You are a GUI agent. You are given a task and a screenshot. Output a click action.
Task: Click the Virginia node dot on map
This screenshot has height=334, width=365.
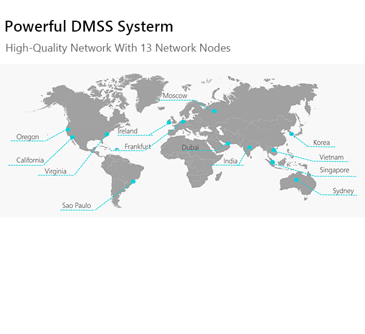coord(106,134)
